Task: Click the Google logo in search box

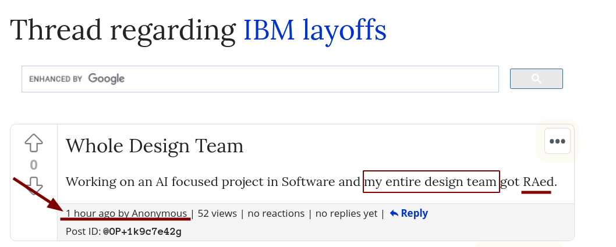Action: click(107, 79)
